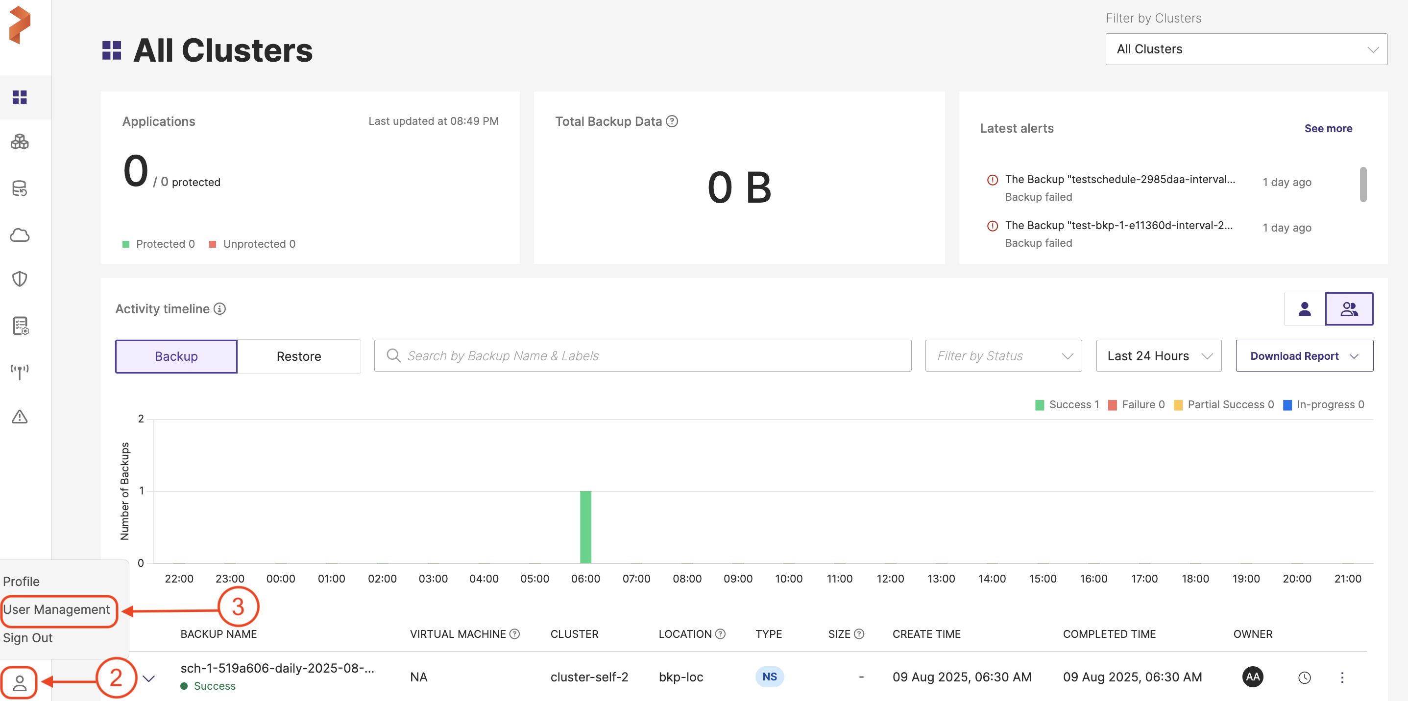Open the Last 24 Hours dropdown
This screenshot has width=1408, height=701.
coord(1158,356)
